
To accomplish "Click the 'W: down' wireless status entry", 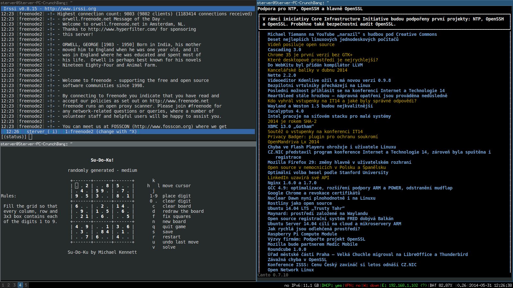I will [371, 285].
